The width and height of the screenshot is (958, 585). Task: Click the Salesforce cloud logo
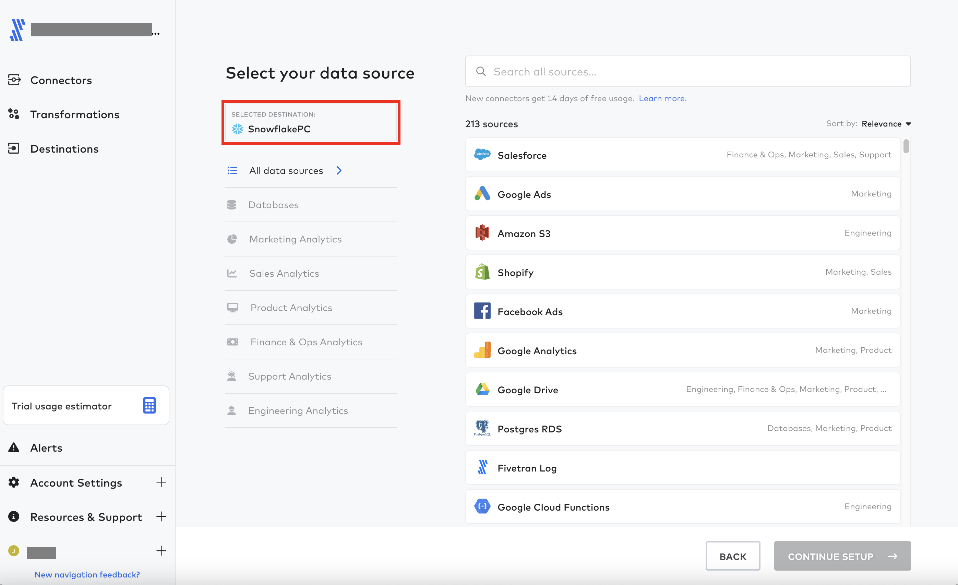point(482,155)
